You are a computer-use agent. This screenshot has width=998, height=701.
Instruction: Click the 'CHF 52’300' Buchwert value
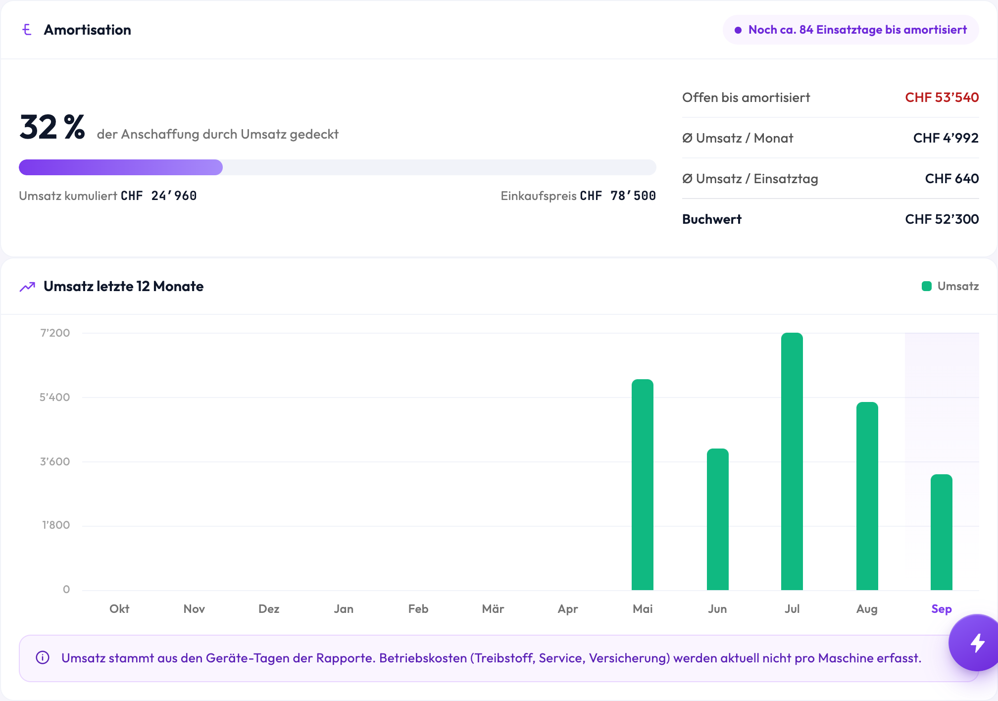pyautogui.click(x=942, y=219)
